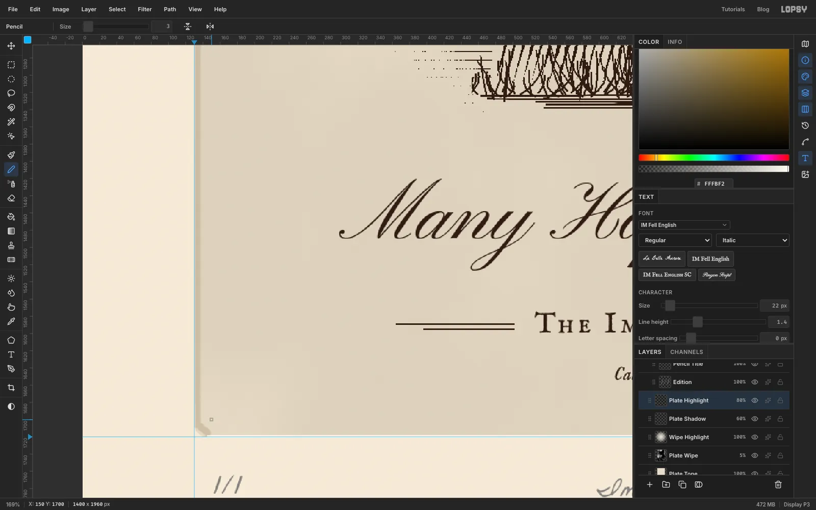This screenshot has height=510, width=816.
Task: Lock the Edition layer
Action: pyautogui.click(x=780, y=382)
